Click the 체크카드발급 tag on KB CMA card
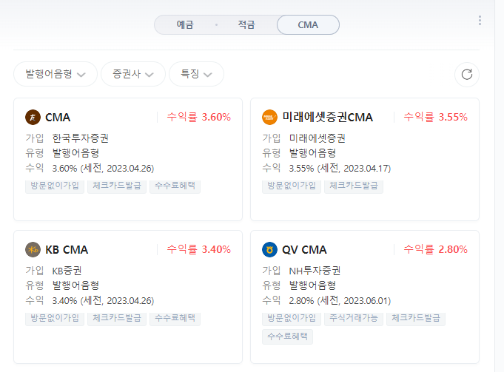Screen dimensions: 504x372 click(x=117, y=318)
